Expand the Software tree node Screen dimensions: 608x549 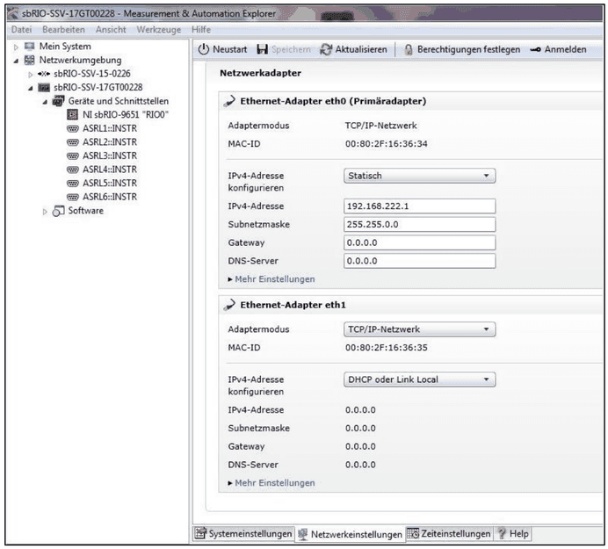click(45, 212)
